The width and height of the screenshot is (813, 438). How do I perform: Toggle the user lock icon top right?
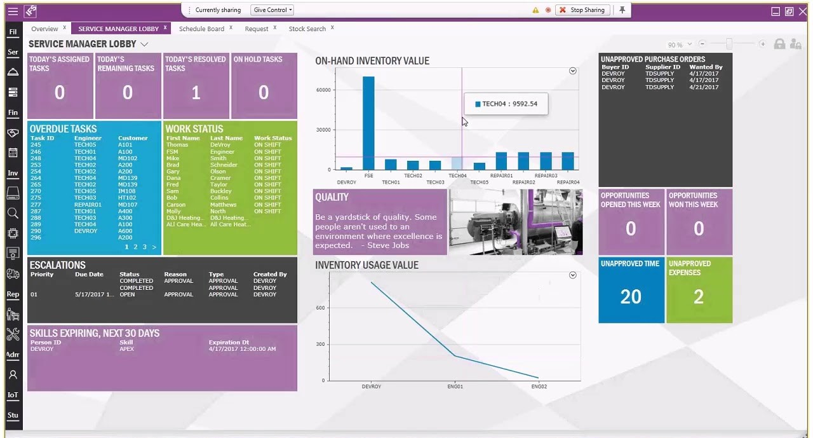click(x=795, y=44)
